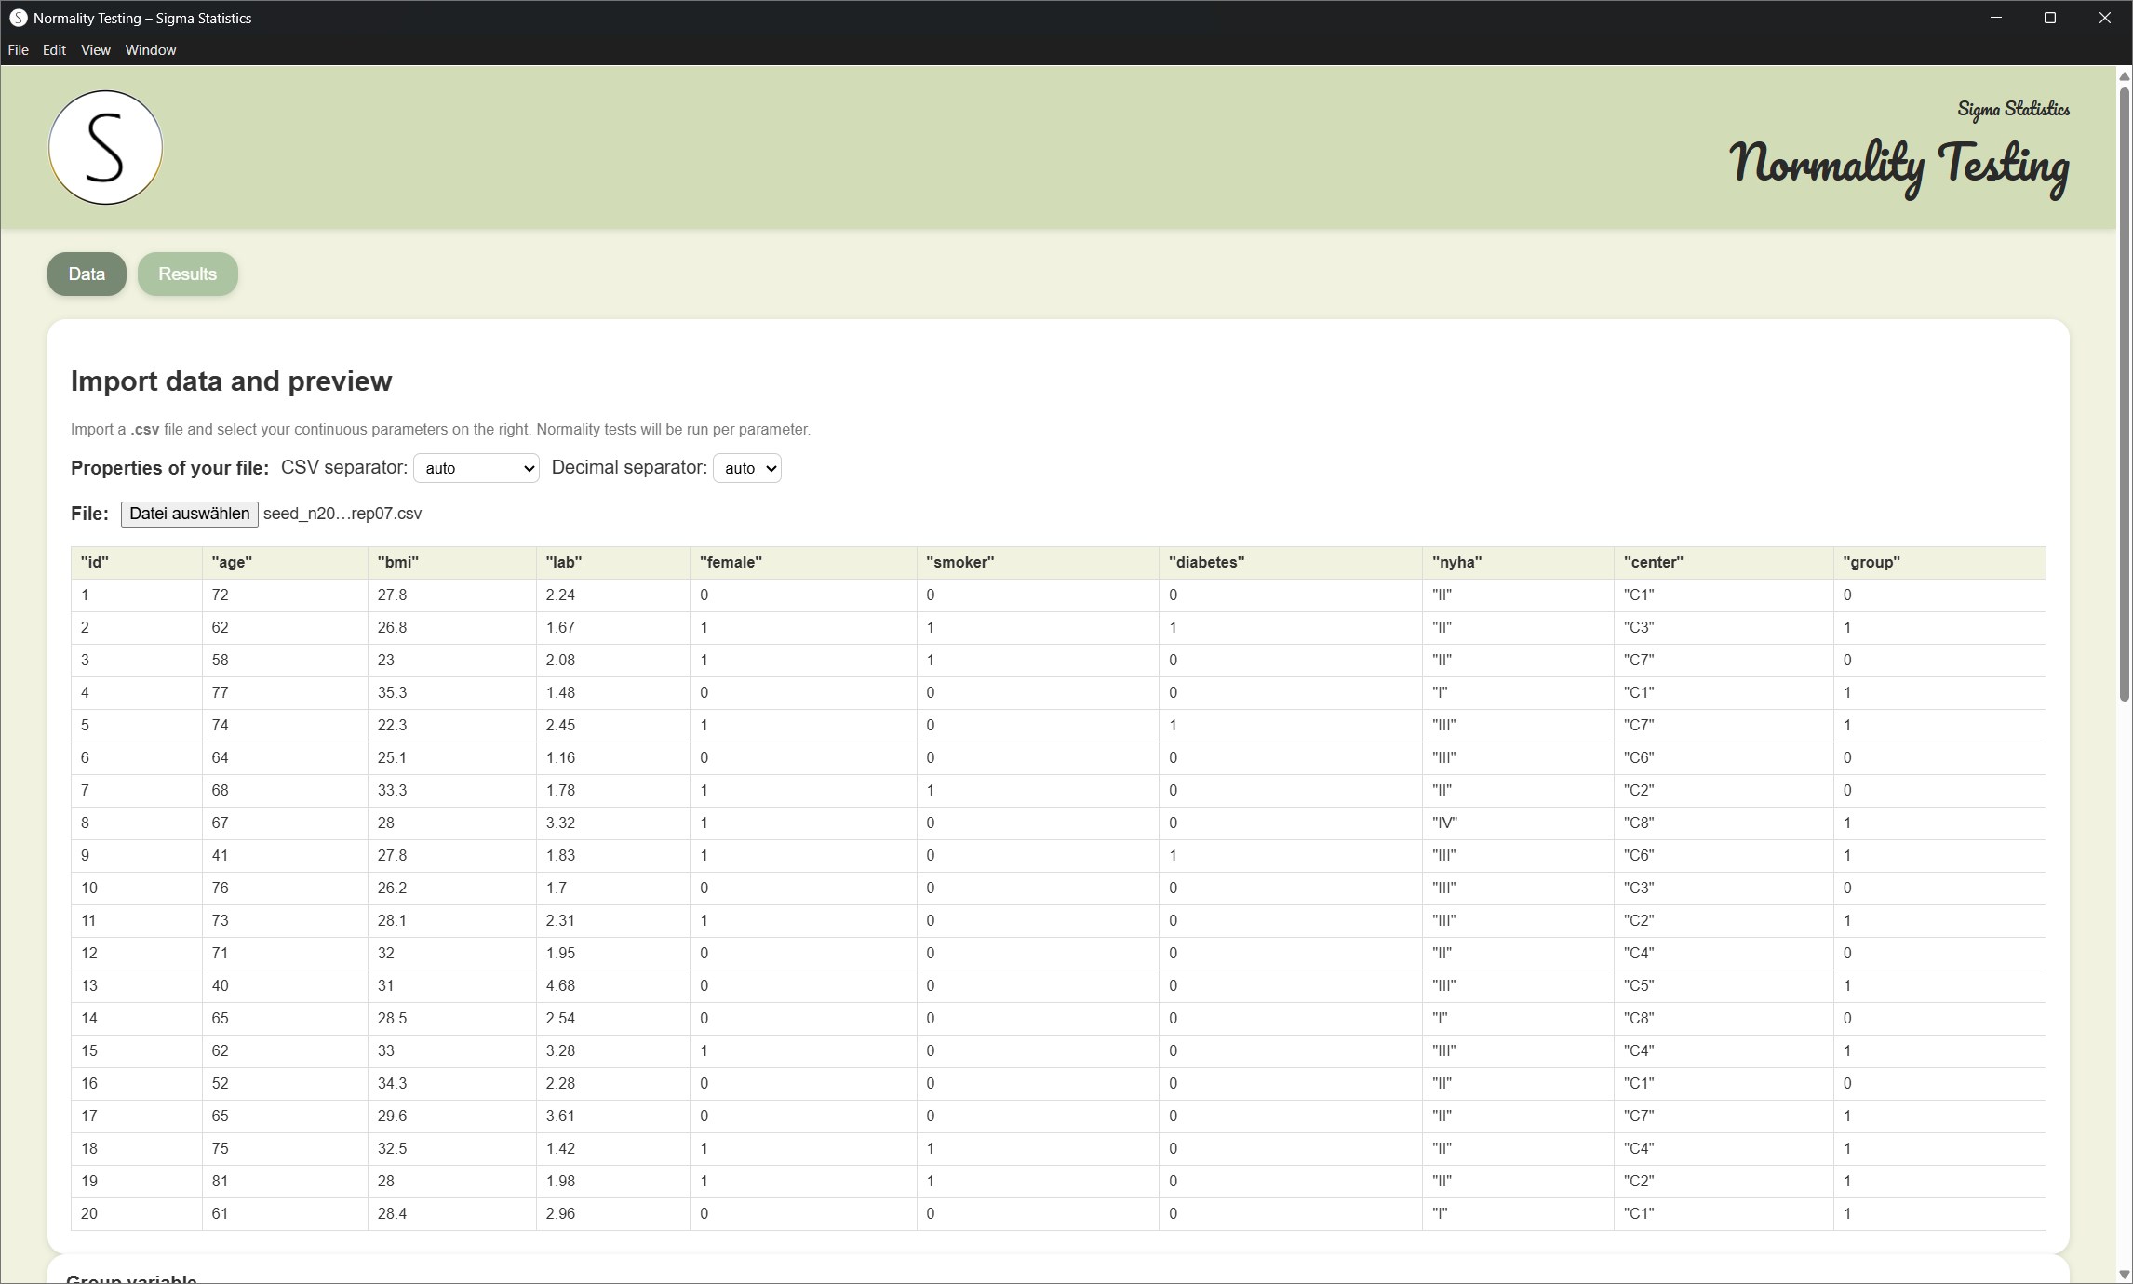Click the "id" column header
Image resolution: width=2133 pixels, height=1284 pixels.
pos(137,563)
